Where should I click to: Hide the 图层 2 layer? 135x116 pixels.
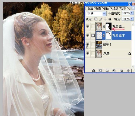(x=87, y=44)
